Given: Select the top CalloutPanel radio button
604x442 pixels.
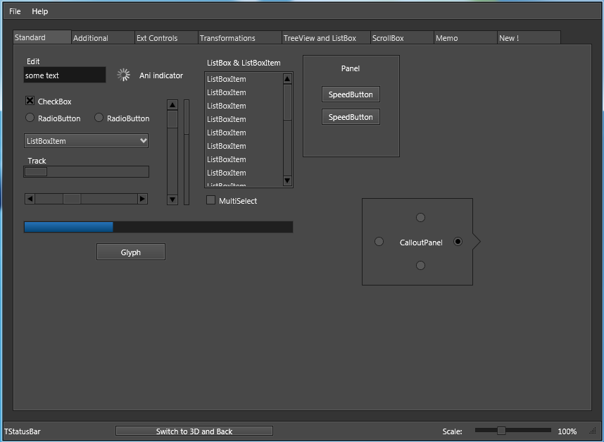Looking at the screenshot, I should point(421,218).
